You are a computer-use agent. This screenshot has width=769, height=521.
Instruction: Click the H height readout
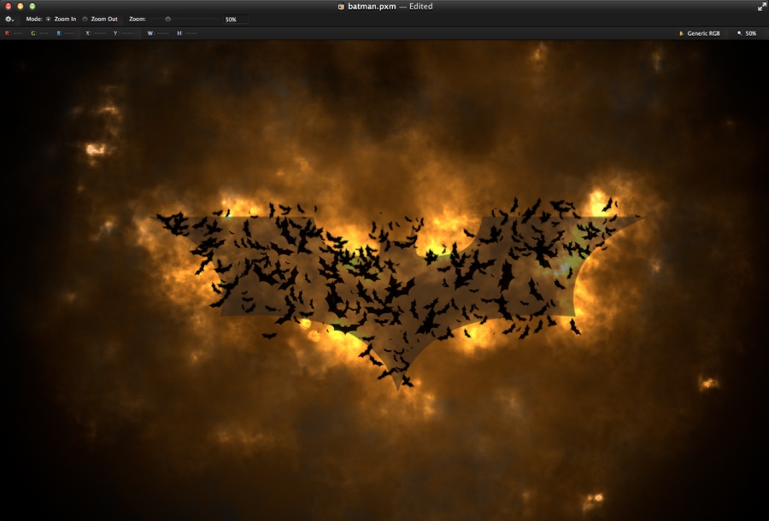click(187, 33)
